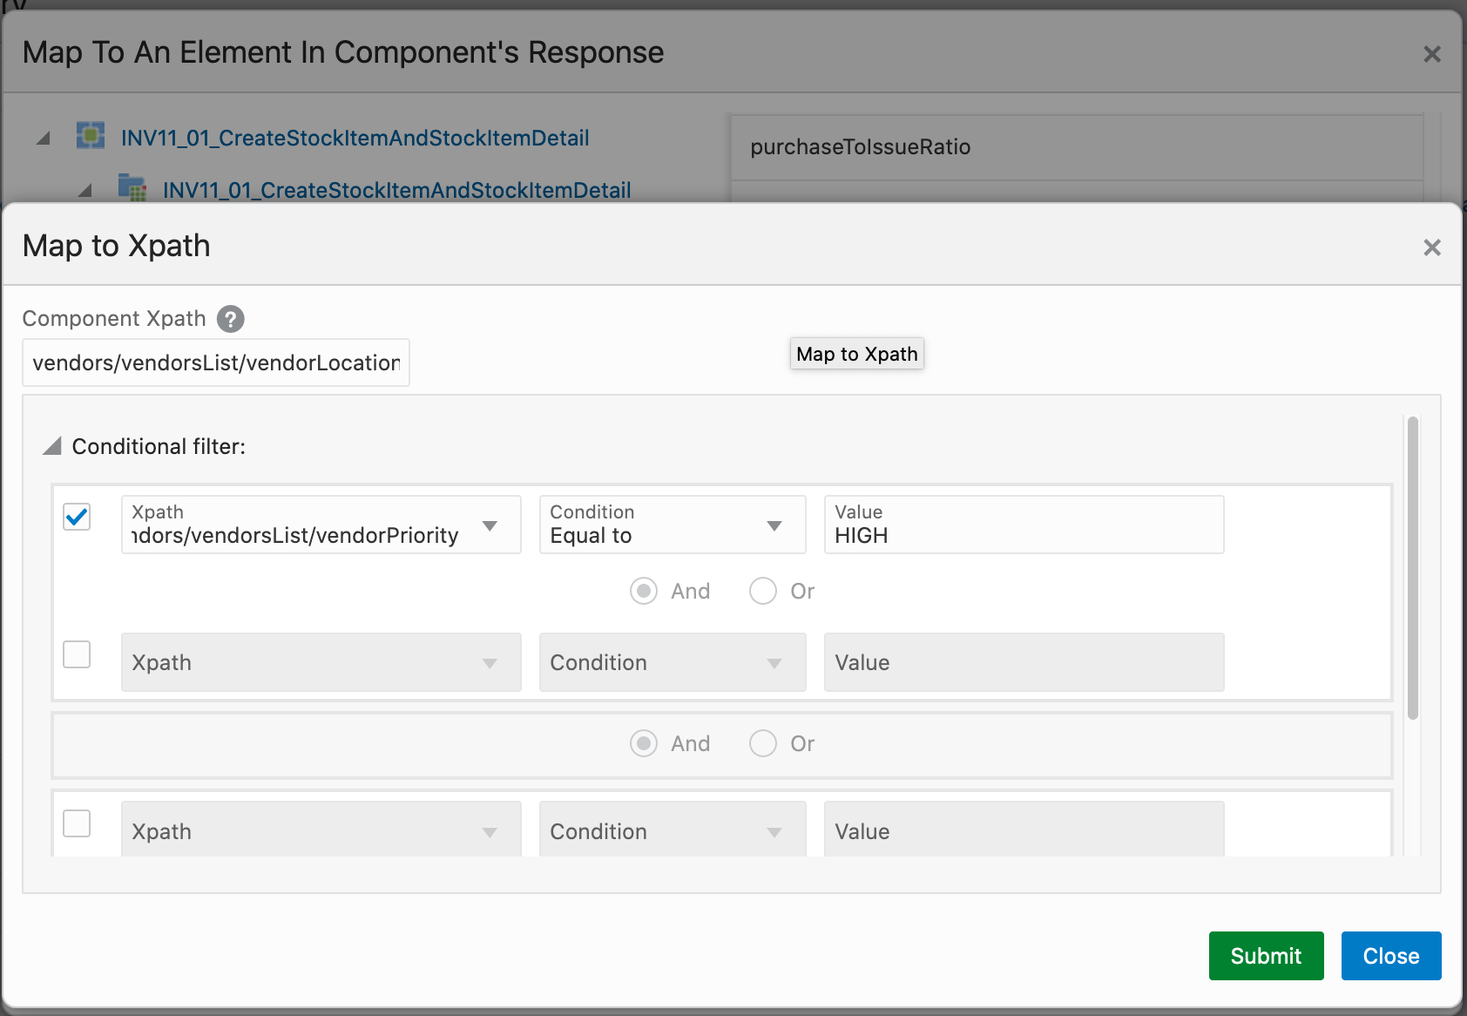The image size is (1467, 1016).
Task: Enable the second conditional filter checkbox
Action: point(78,654)
